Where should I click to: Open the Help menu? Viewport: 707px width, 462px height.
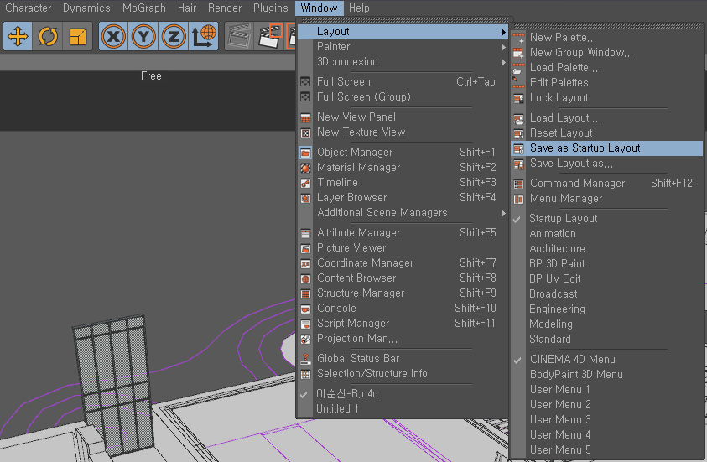coord(359,8)
